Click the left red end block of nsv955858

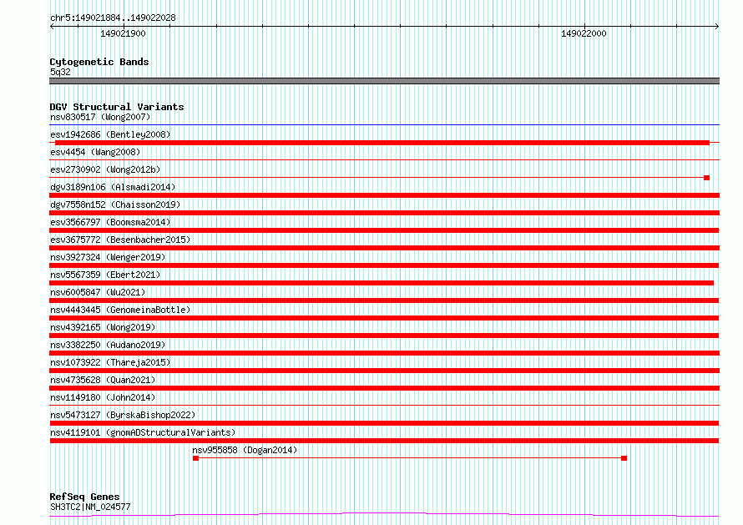coord(195,458)
